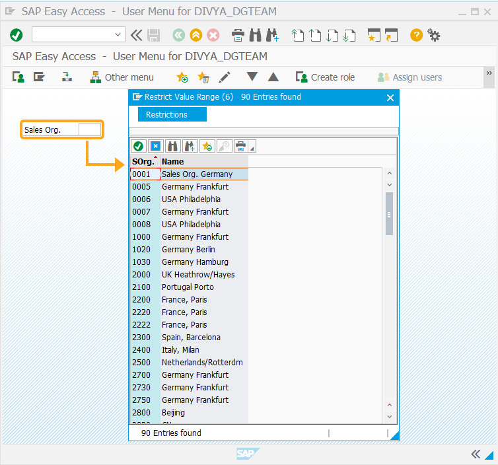This screenshot has width=498, height=465.
Task: Click the orange Exit button
Action: (x=196, y=35)
